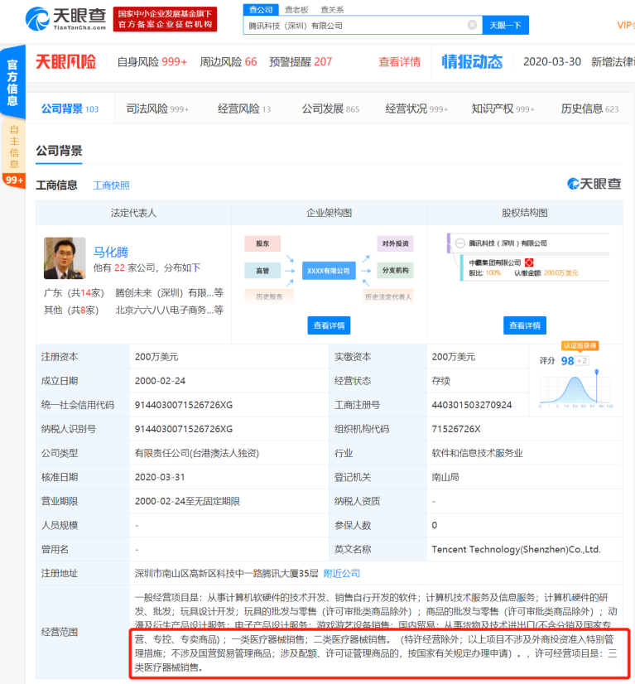This screenshot has width=635, height=684.
Task: Open the 附近公司 link
Action: click(341, 573)
